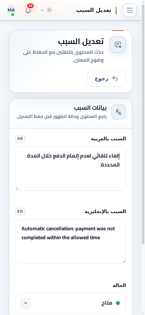Click the تعديل السبب header title

tap(94, 10)
